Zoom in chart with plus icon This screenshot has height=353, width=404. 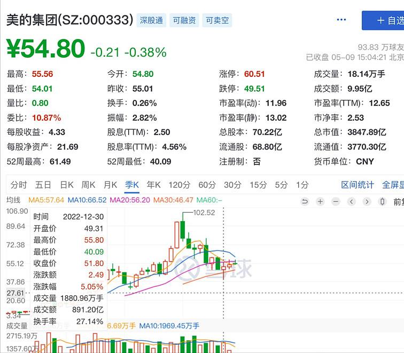[320, 201]
